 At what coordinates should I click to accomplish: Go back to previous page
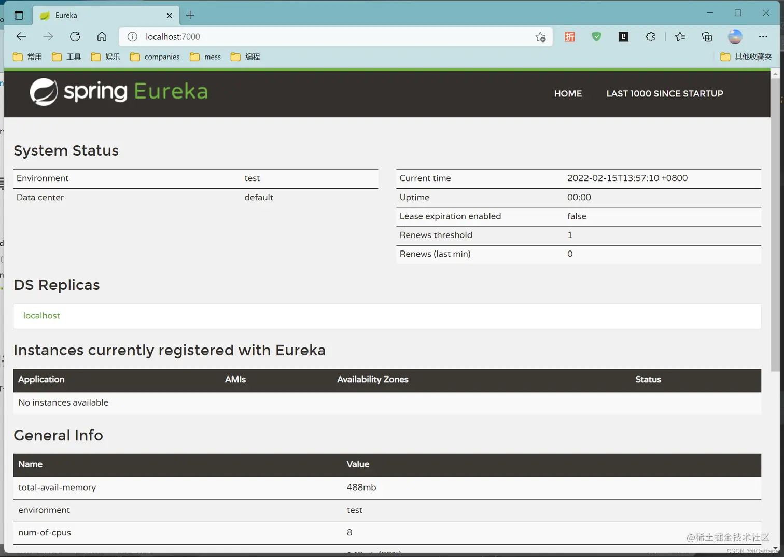(21, 36)
